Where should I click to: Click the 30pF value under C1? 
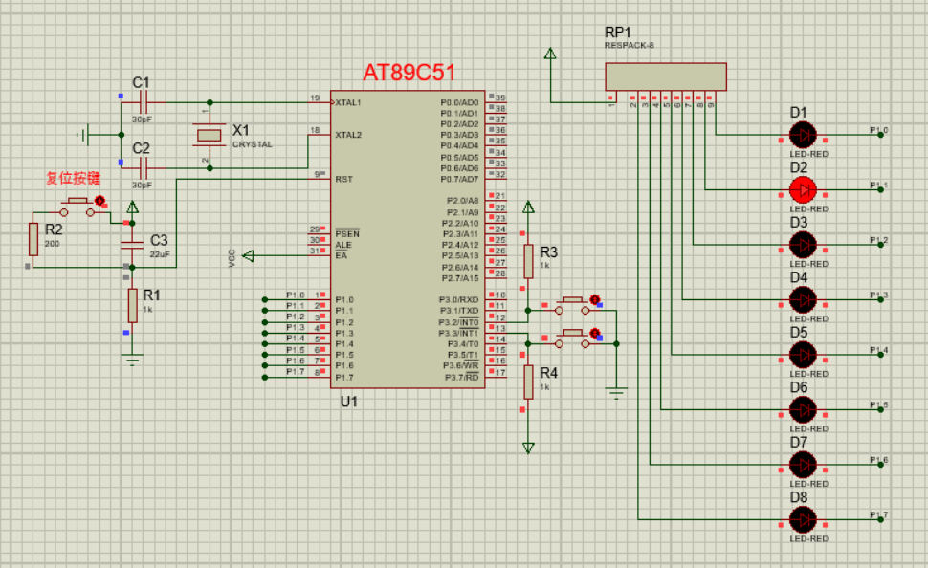(x=142, y=120)
